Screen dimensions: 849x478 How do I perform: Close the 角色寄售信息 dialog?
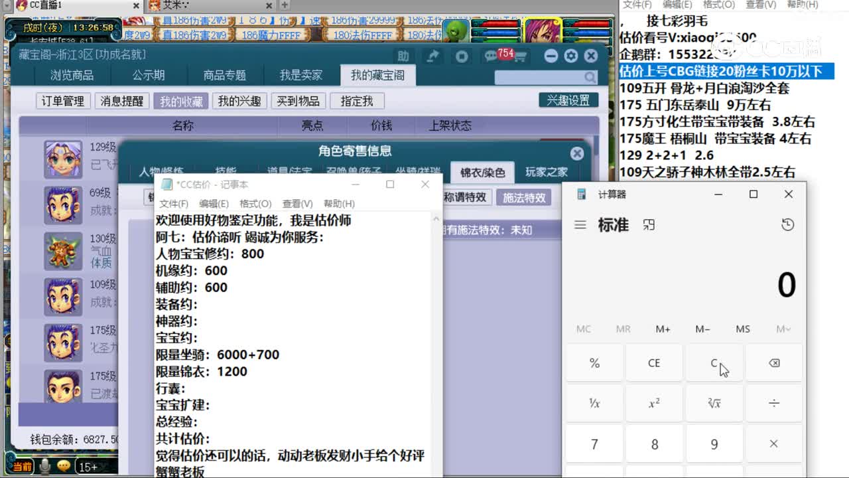tap(577, 153)
